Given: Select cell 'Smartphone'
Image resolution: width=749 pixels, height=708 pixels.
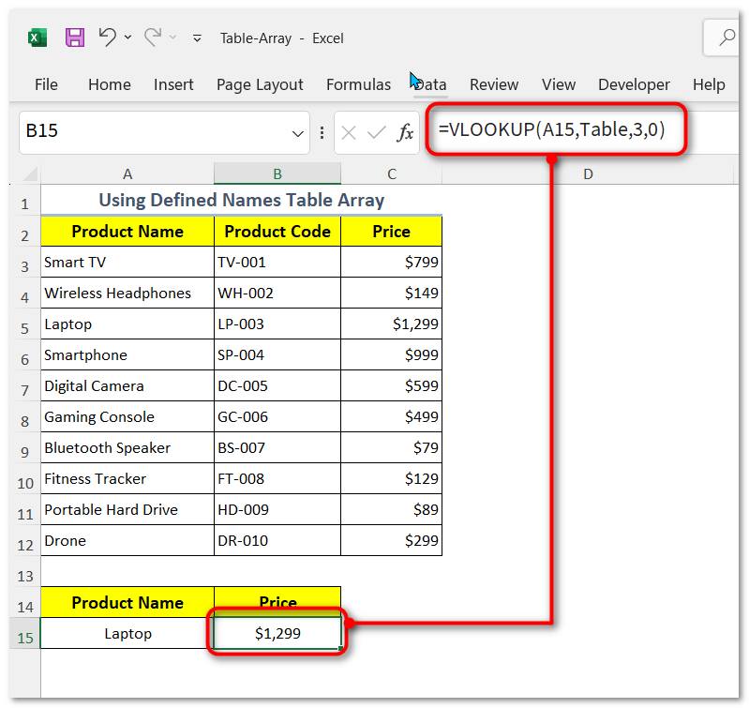Looking at the screenshot, I should coord(127,355).
